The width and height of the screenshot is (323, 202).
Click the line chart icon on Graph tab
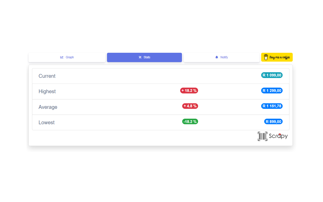point(62,57)
